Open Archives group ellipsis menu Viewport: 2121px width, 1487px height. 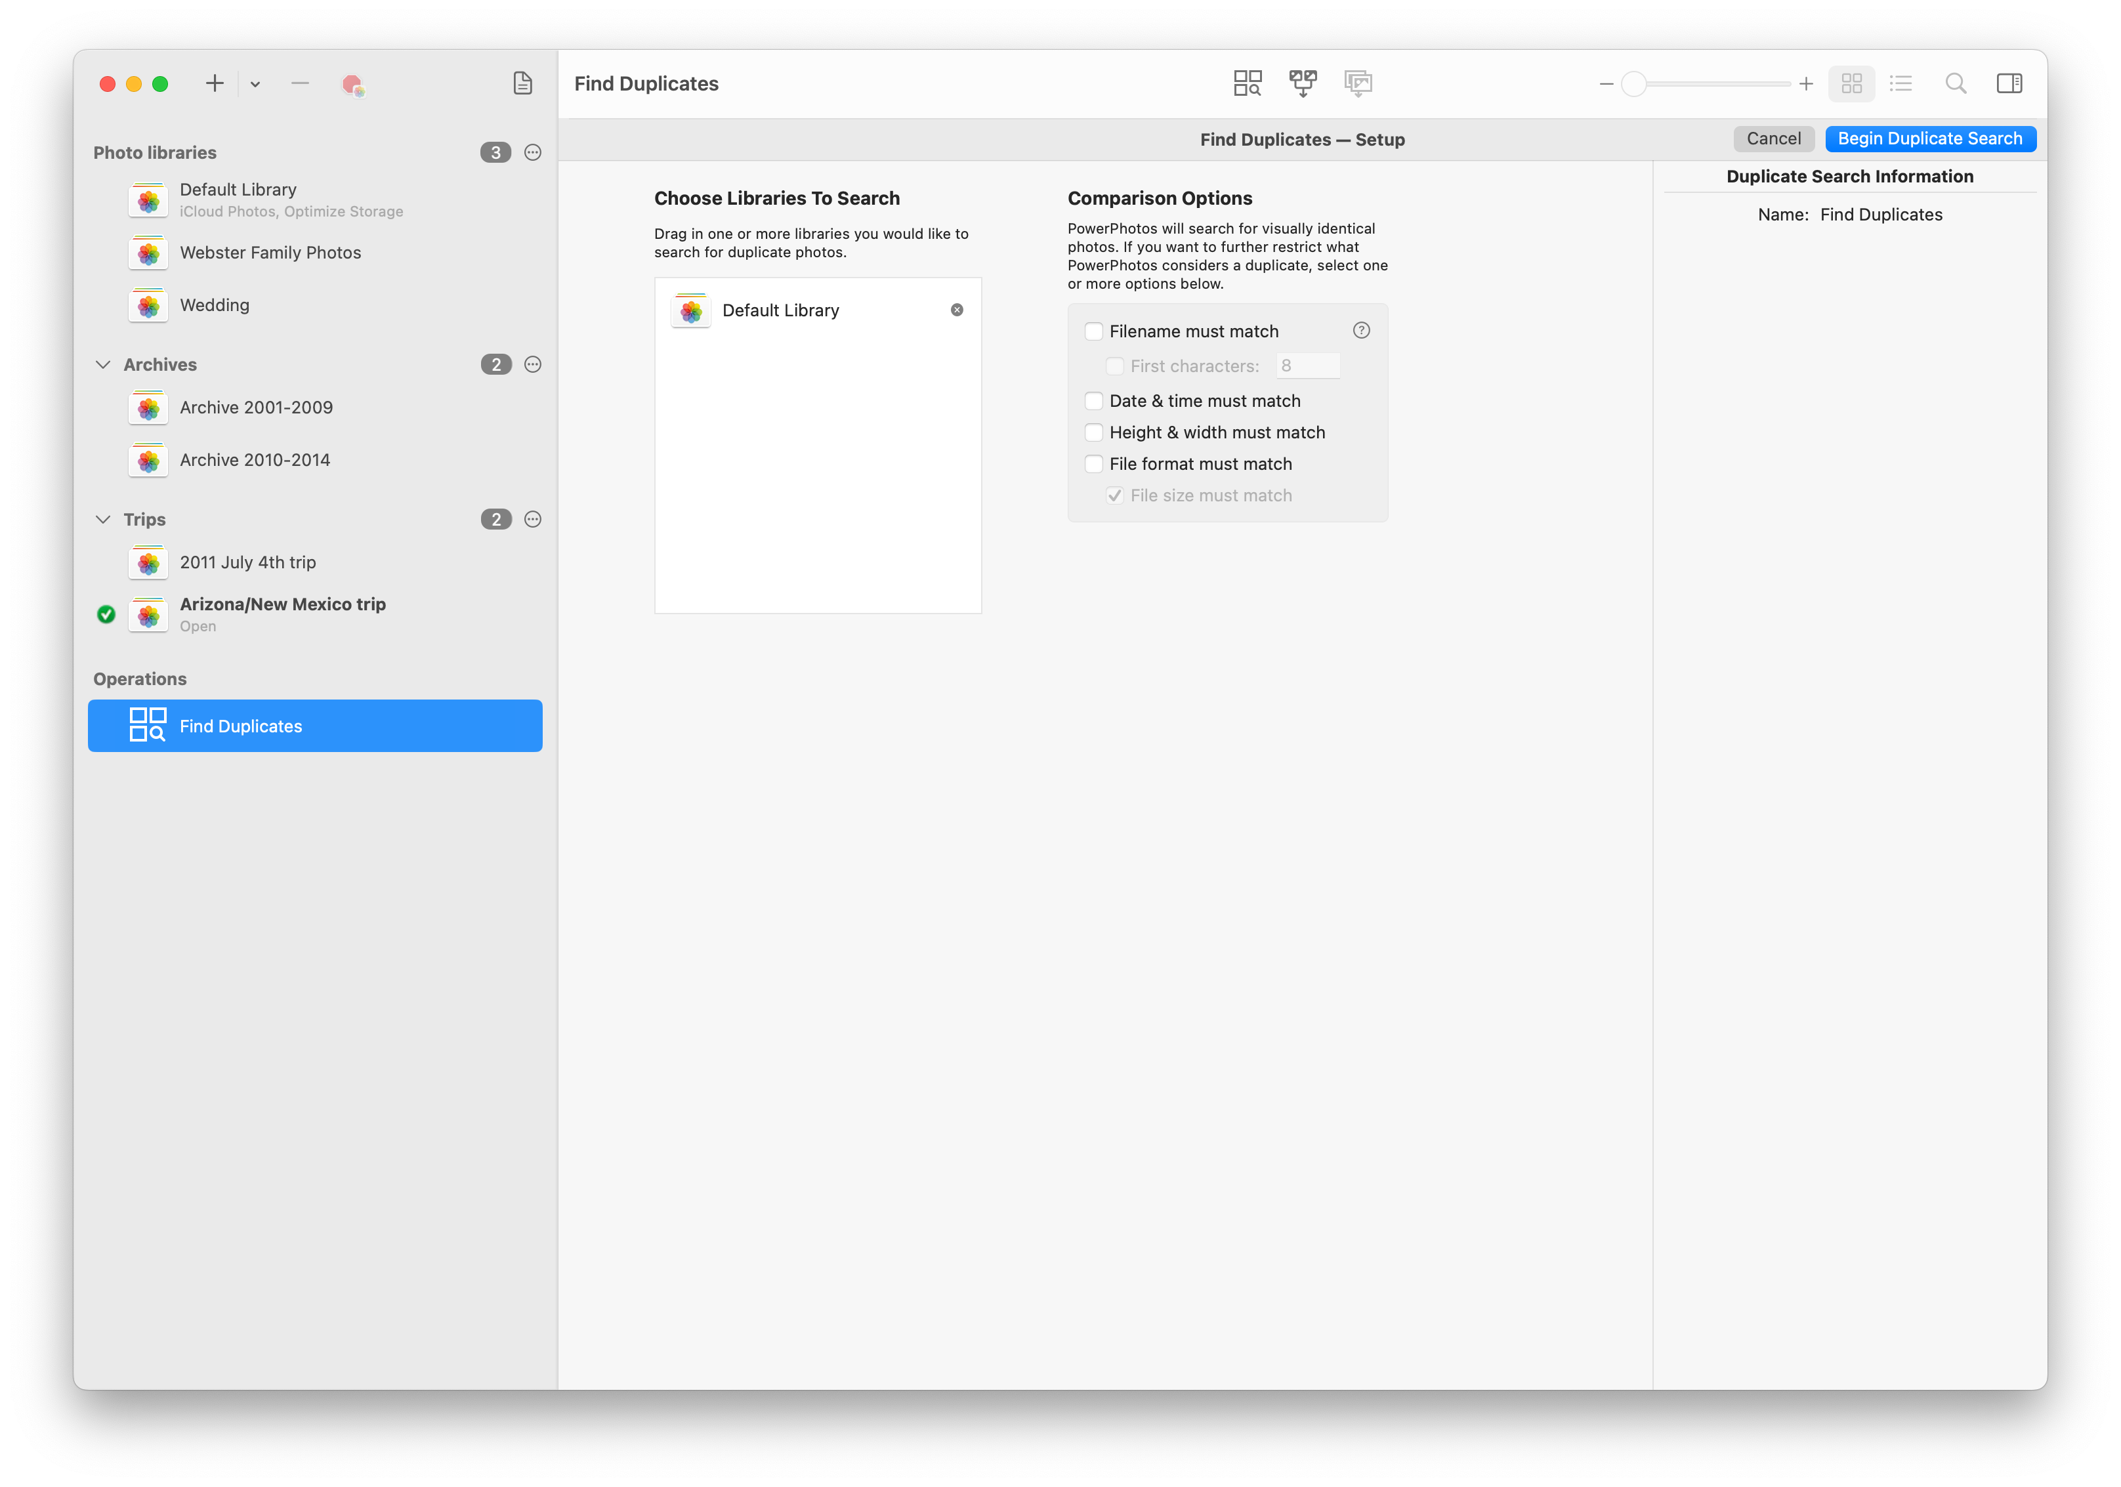[533, 365]
